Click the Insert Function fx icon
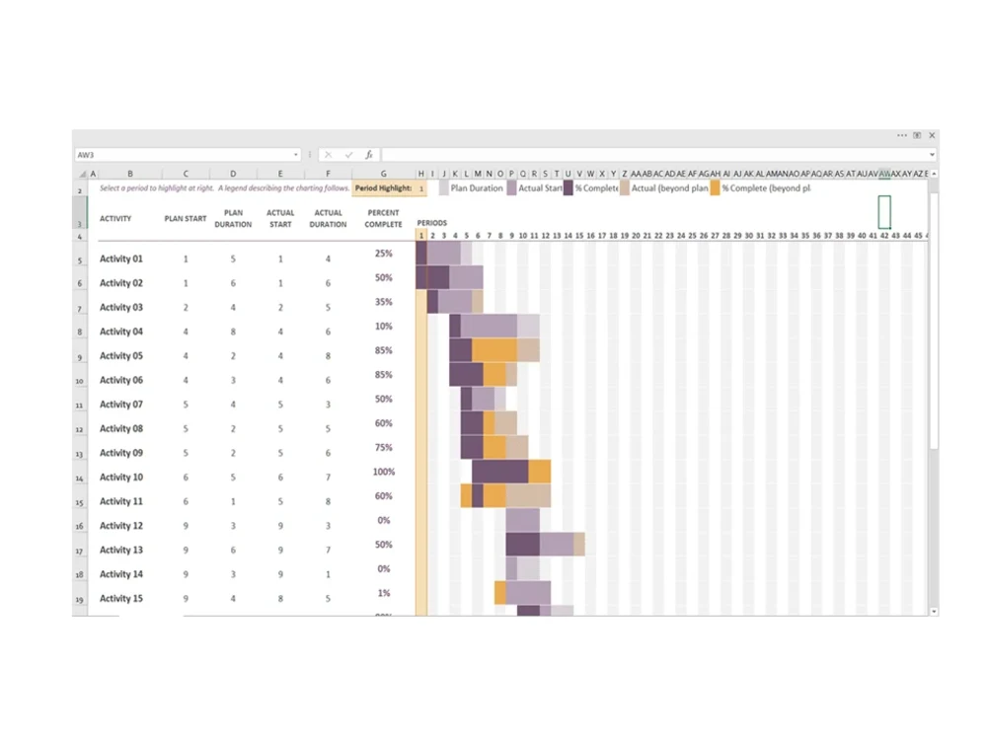The height and width of the screenshot is (740, 987). [368, 154]
